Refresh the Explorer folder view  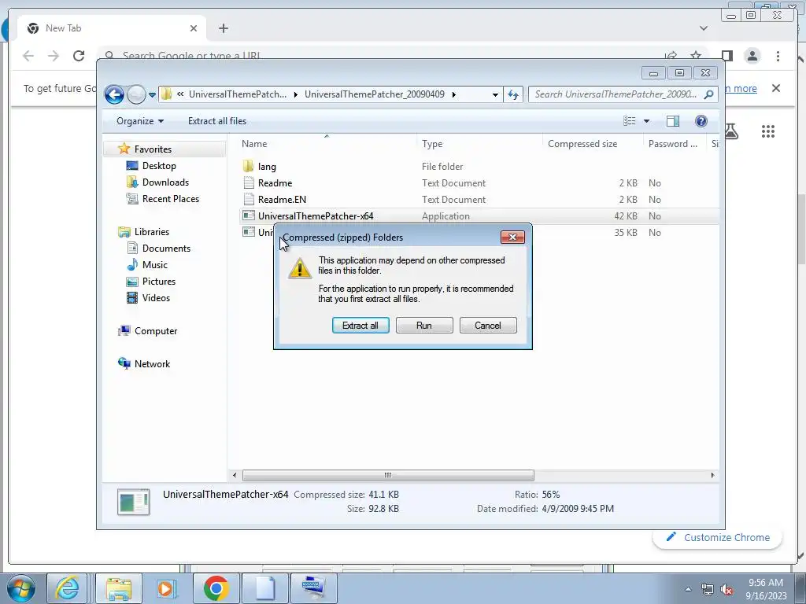pos(513,94)
